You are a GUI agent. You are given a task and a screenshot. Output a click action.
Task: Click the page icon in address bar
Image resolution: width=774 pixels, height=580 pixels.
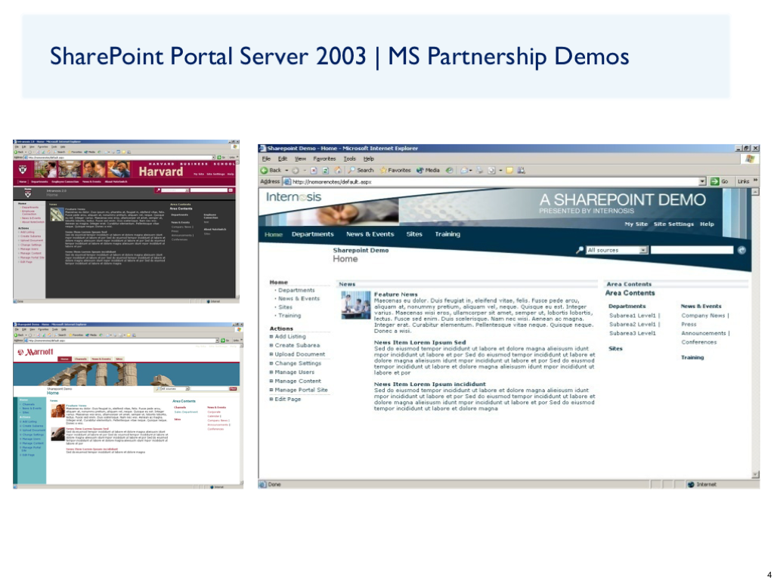tap(286, 181)
